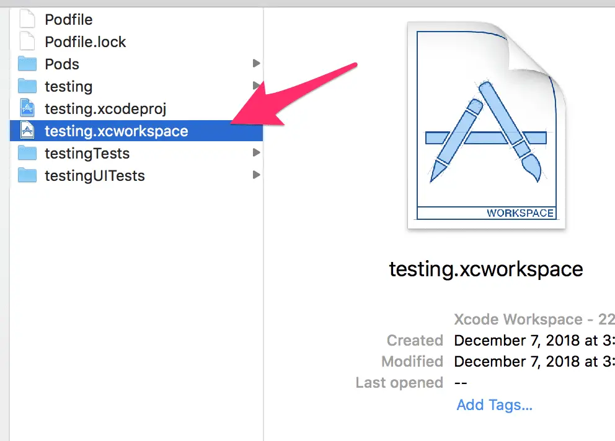The image size is (615, 441).
Task: Expand the testingUITests folder arrow
Action: click(x=256, y=175)
